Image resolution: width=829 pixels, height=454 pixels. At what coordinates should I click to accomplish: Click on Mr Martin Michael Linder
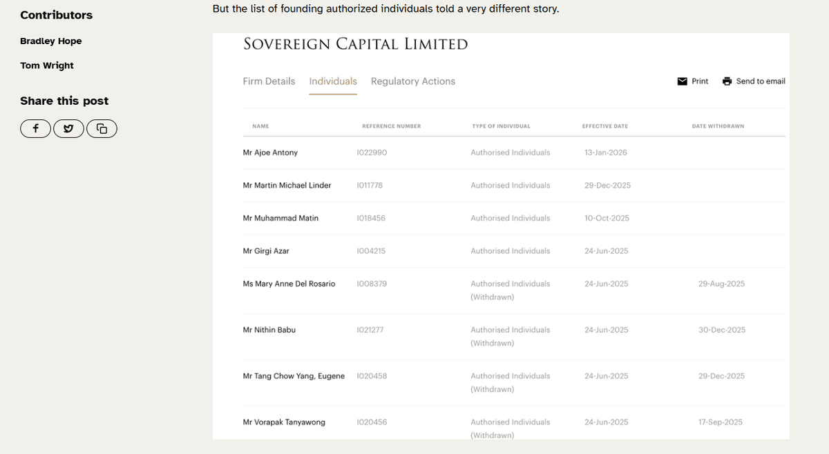point(287,186)
